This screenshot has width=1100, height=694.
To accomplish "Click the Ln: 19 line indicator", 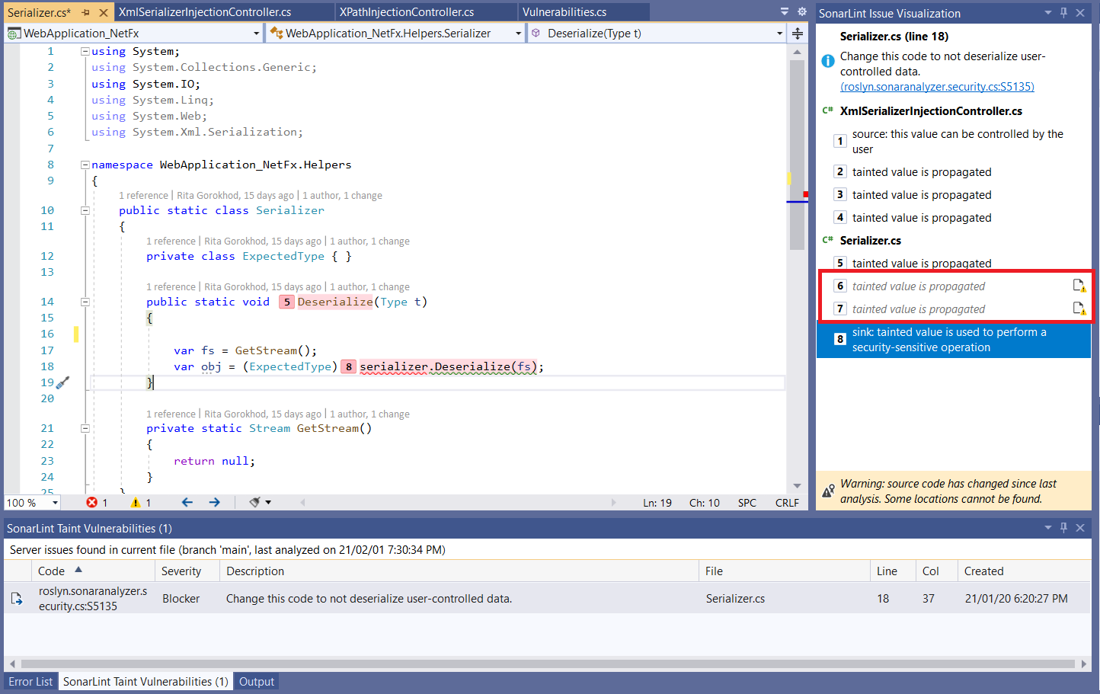I will click(x=657, y=503).
